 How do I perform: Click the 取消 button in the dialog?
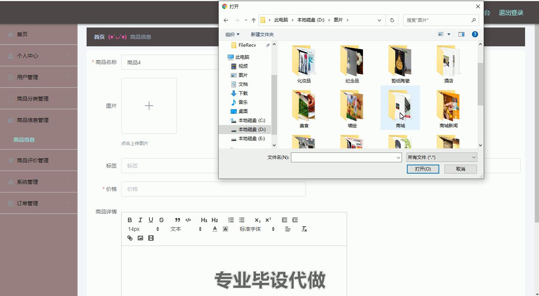pyautogui.click(x=460, y=169)
